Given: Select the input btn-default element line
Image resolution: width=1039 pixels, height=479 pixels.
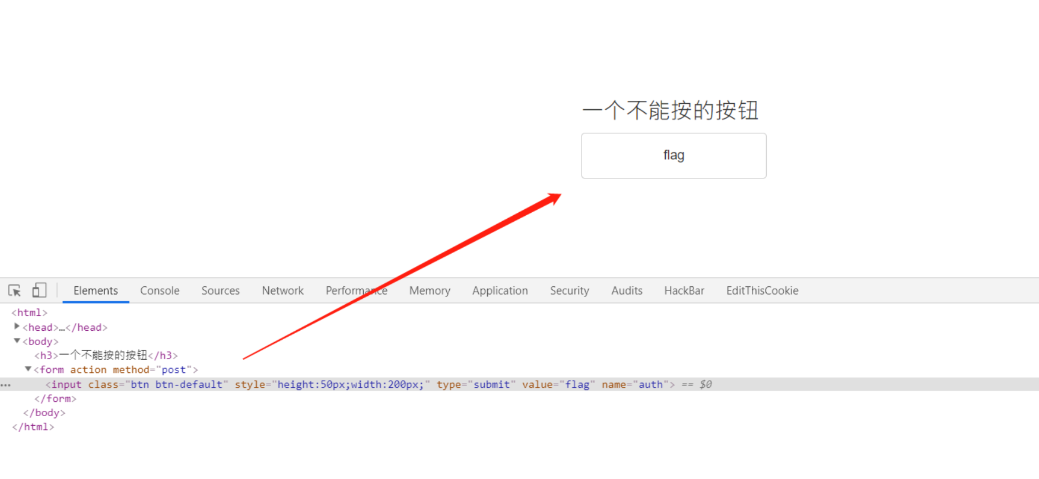Looking at the screenshot, I should pos(519,384).
